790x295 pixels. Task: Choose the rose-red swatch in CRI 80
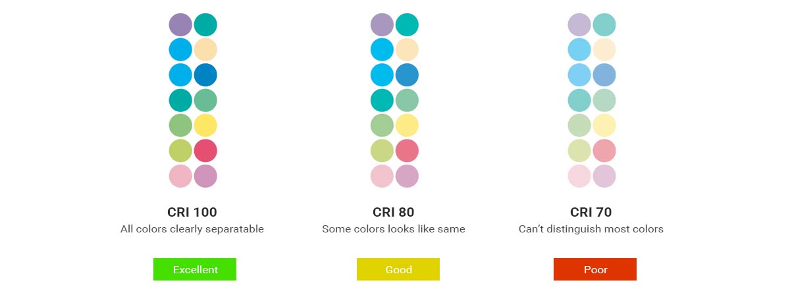tap(407, 151)
